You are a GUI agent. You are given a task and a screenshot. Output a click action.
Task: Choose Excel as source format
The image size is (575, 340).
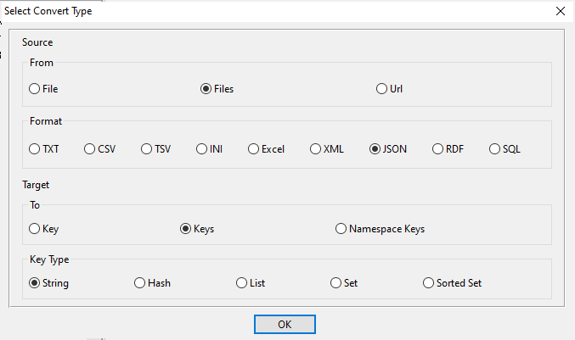point(253,149)
